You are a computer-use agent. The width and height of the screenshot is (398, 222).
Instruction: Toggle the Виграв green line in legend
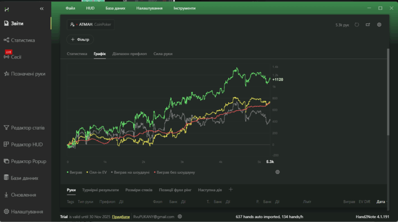coord(75,172)
